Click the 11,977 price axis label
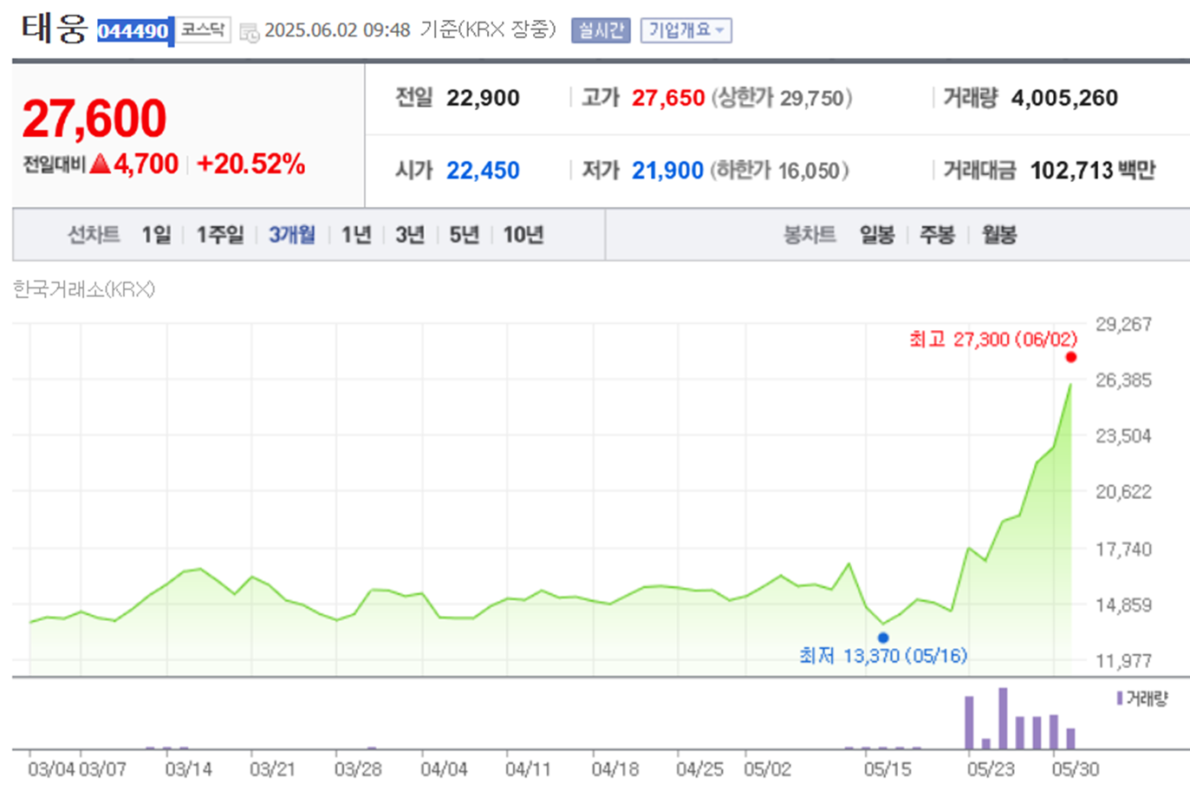 click(1123, 661)
